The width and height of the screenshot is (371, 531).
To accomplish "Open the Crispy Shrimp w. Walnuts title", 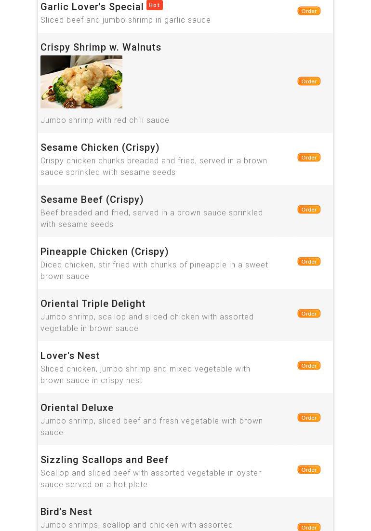I will coord(101,47).
